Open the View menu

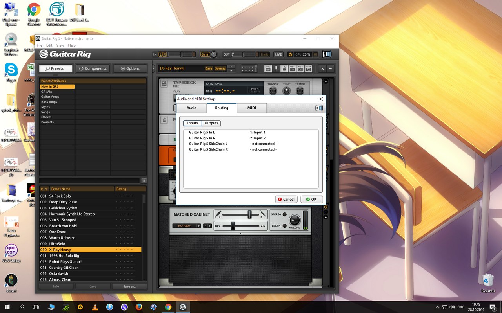point(60,45)
